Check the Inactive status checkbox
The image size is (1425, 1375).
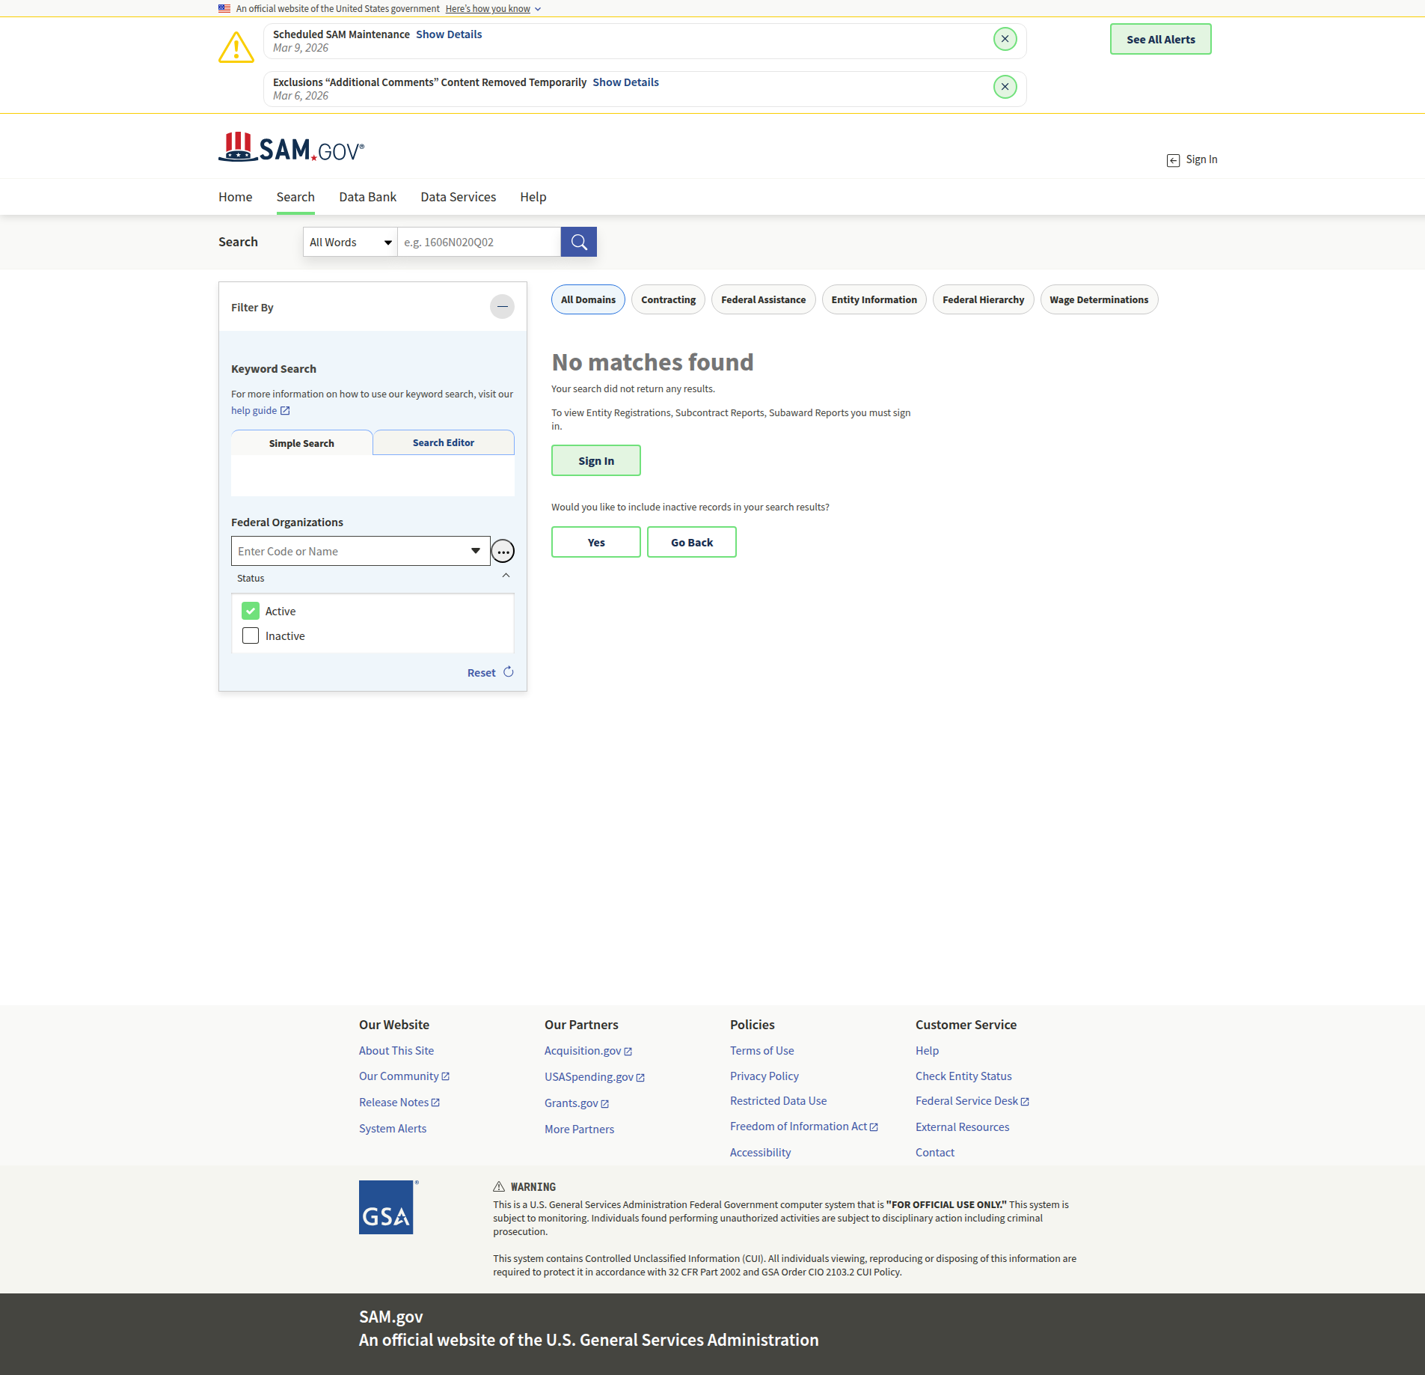[251, 636]
